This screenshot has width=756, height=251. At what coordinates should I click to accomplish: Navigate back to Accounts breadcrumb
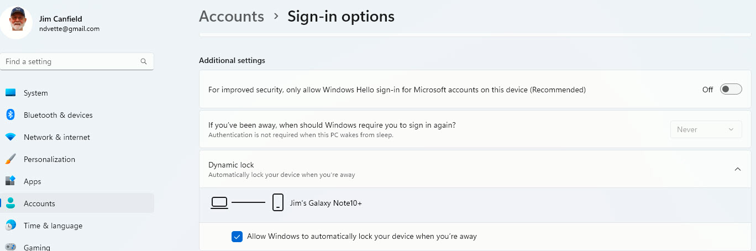tap(232, 17)
